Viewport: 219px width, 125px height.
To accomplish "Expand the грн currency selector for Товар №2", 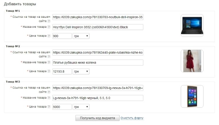I will tap(81, 71).
